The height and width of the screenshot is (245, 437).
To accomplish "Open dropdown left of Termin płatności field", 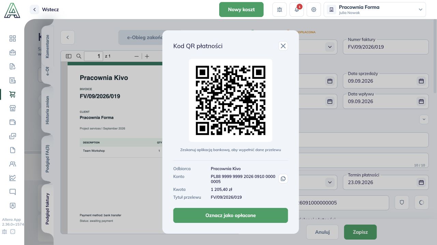I will coord(330,182).
